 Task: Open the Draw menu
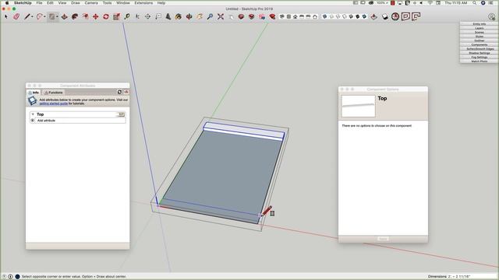point(76,3)
